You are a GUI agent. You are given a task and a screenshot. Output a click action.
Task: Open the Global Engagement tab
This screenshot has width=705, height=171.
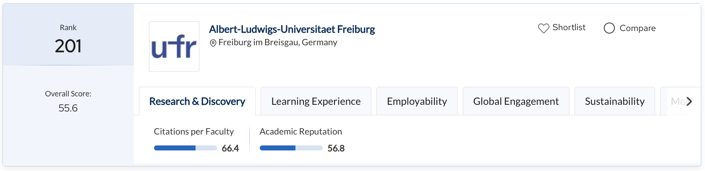pos(516,101)
